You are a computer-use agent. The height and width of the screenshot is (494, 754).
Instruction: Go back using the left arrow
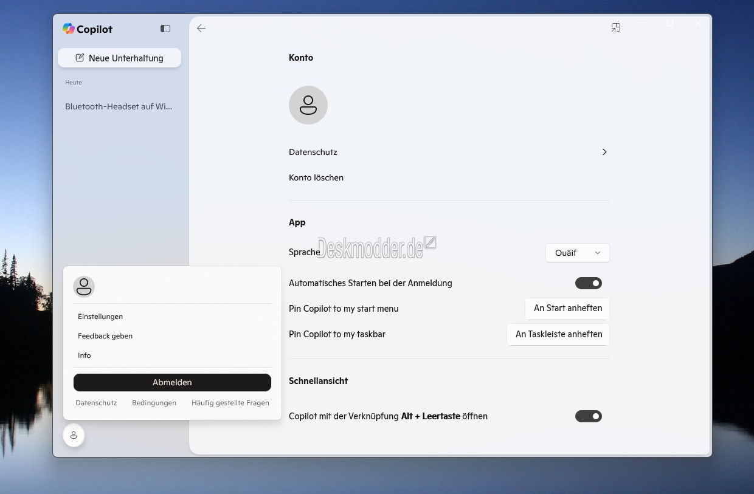[201, 29]
